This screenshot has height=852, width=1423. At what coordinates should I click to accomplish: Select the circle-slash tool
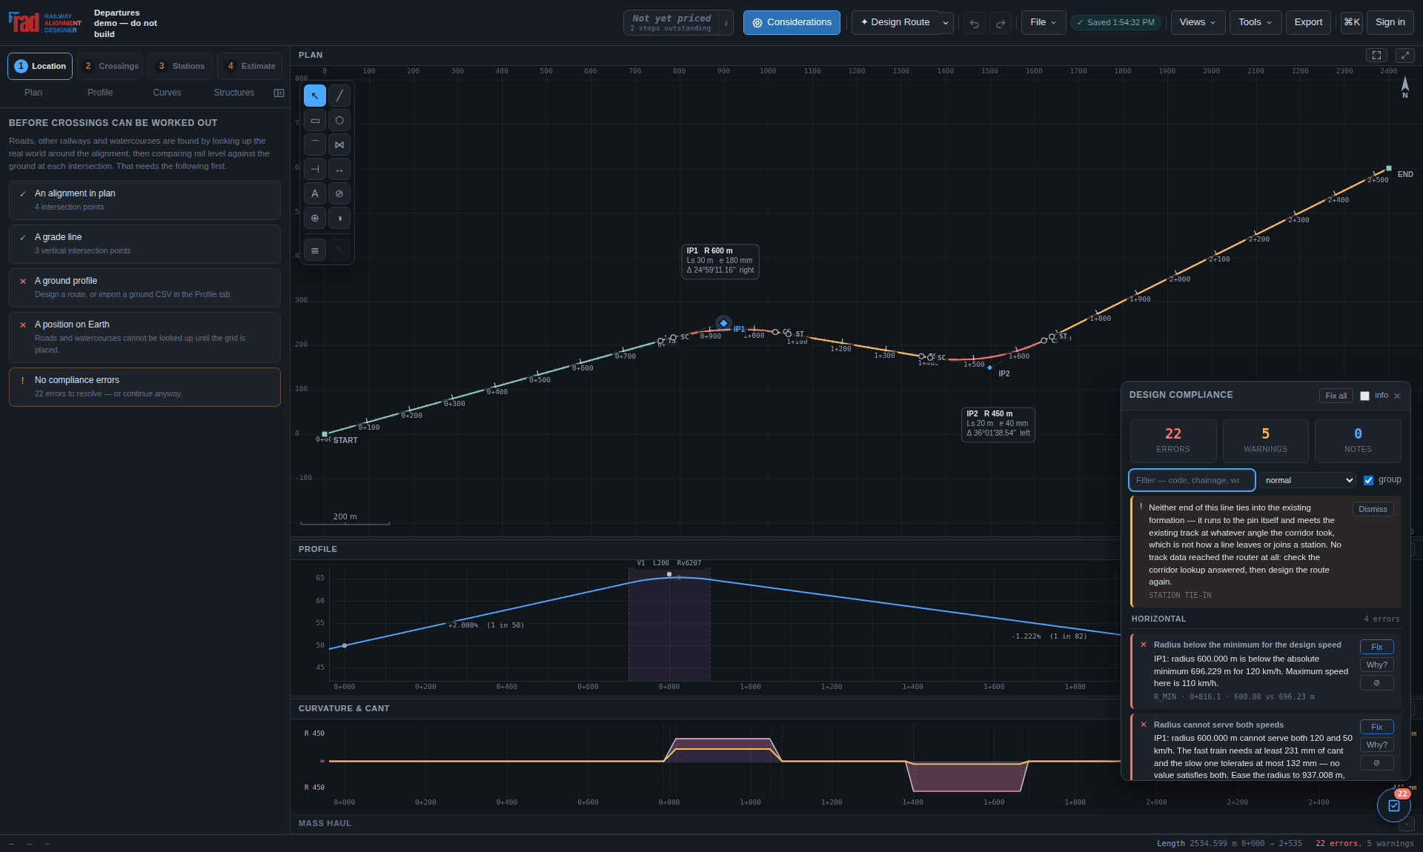point(339,193)
